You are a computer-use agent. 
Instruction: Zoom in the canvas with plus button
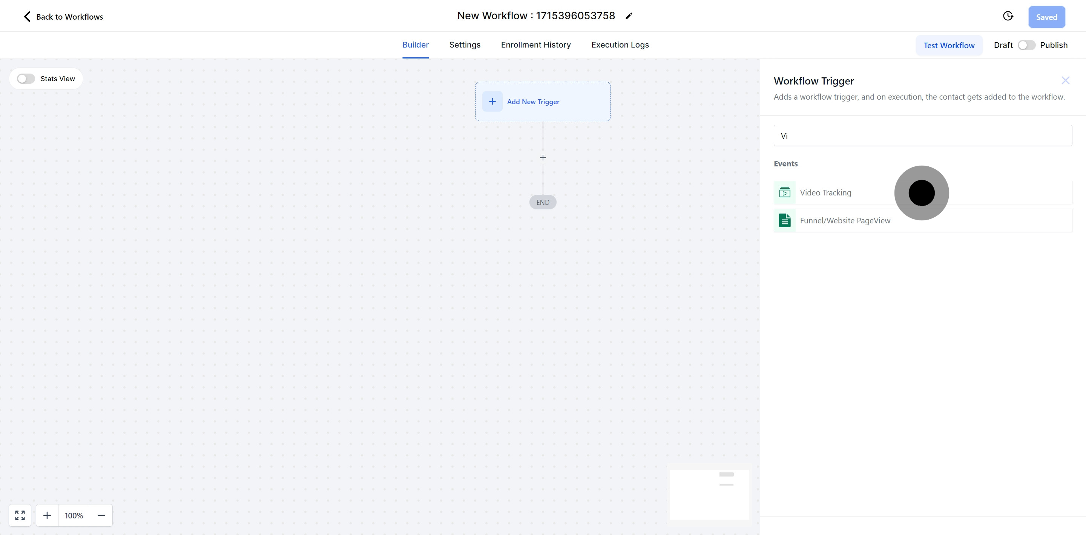pyautogui.click(x=47, y=515)
